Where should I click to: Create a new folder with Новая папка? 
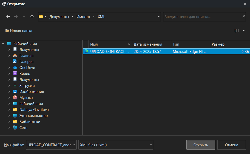coord(19,31)
